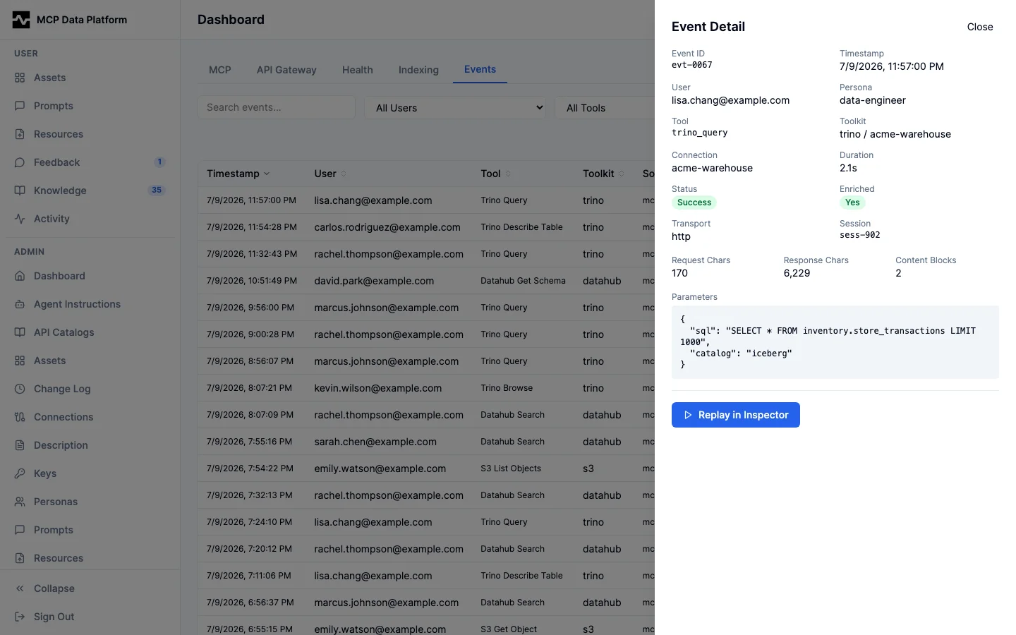
Task: Replay the event in Inspector
Action: tap(736, 415)
